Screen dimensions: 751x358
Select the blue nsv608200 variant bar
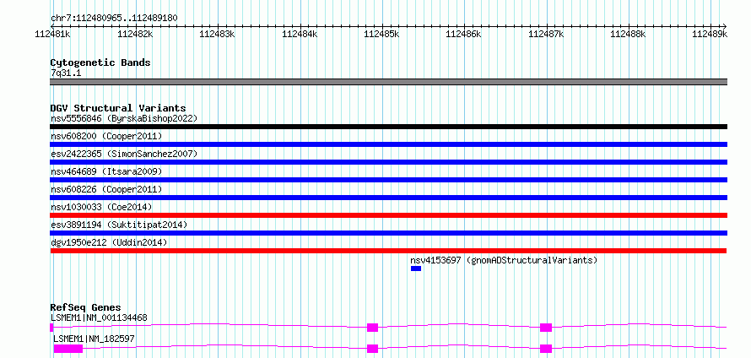pos(388,144)
